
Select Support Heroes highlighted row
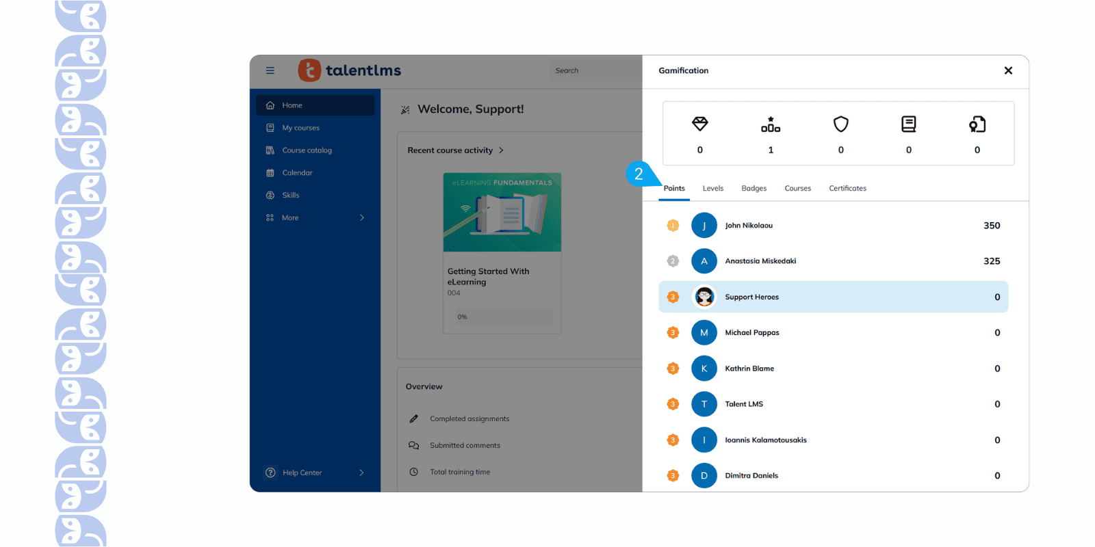(834, 297)
